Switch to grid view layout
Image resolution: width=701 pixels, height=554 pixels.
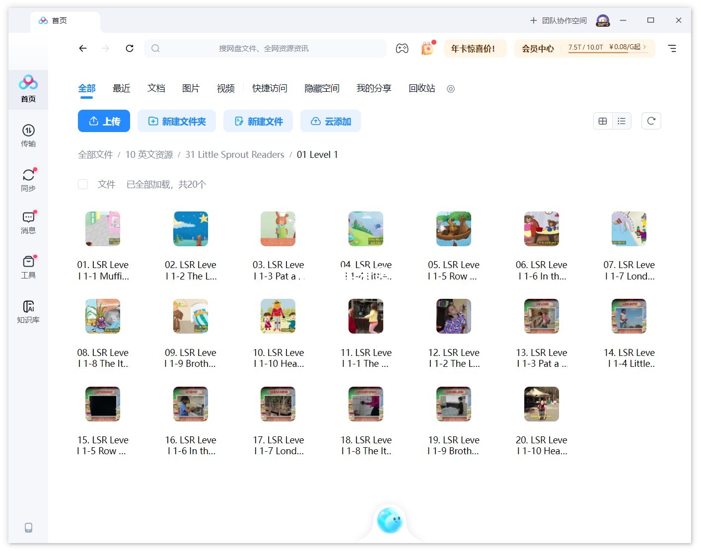pos(603,121)
